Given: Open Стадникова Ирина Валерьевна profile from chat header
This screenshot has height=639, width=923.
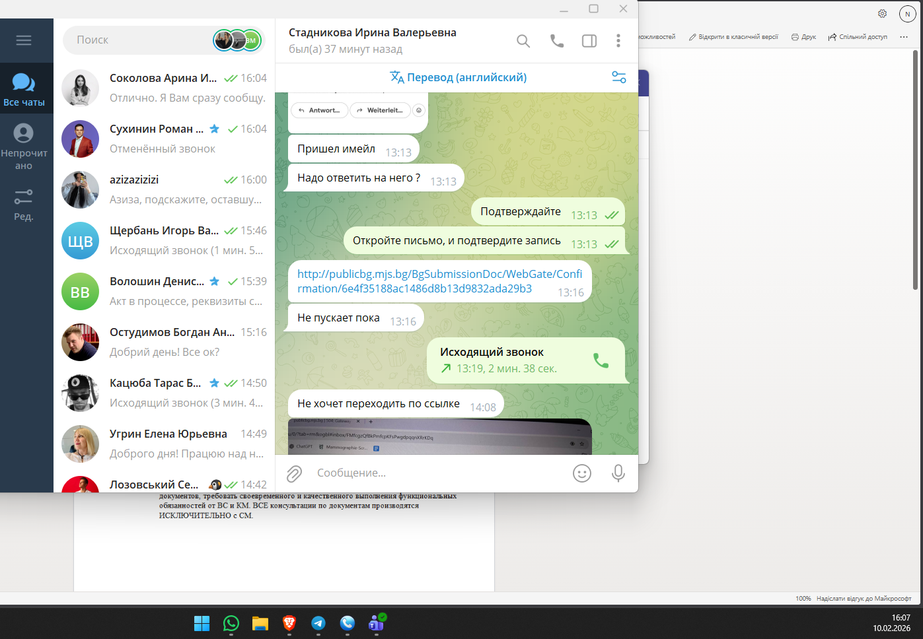Looking at the screenshot, I should click(x=372, y=40).
